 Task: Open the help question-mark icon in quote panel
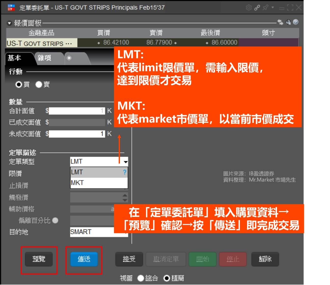click(296, 22)
